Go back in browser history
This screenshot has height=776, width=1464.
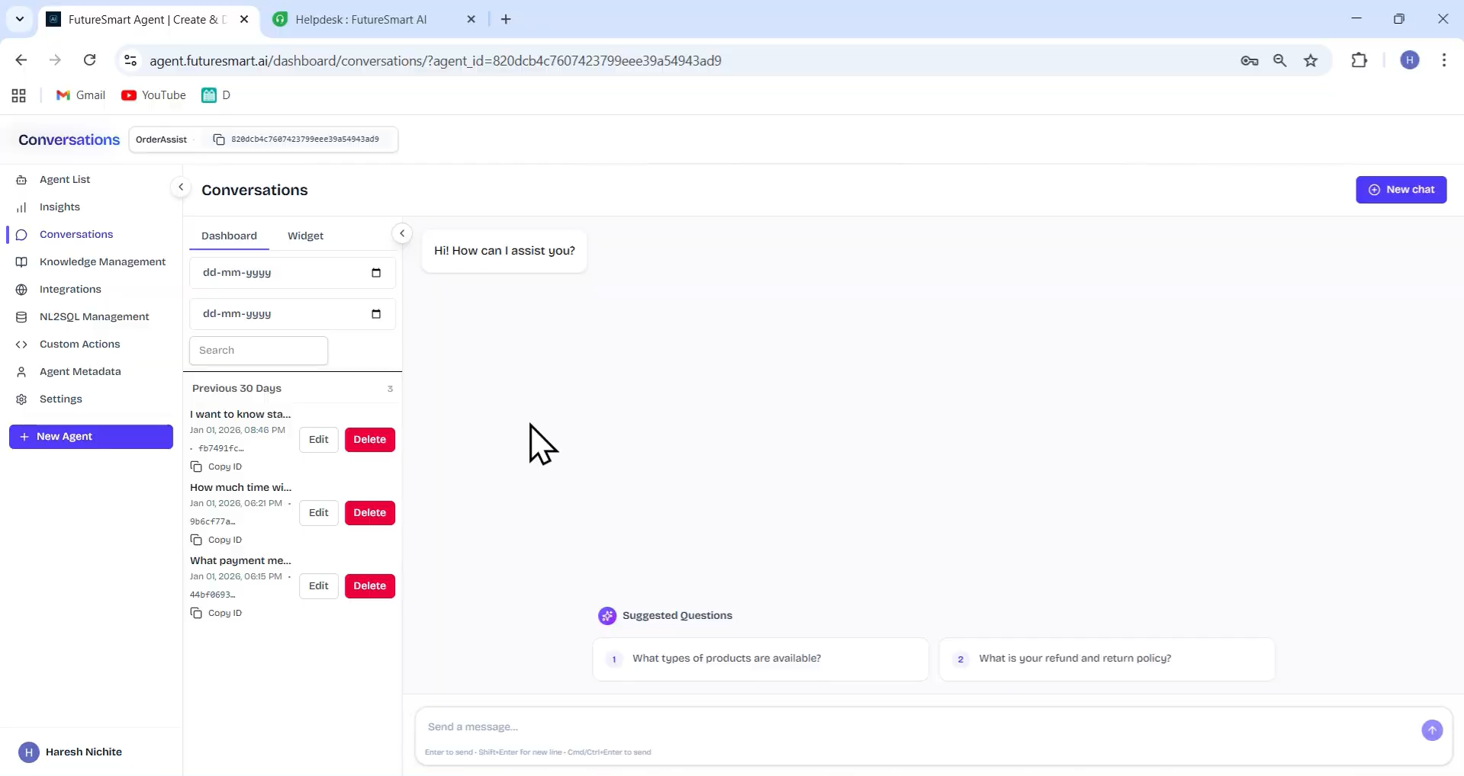[x=21, y=60]
